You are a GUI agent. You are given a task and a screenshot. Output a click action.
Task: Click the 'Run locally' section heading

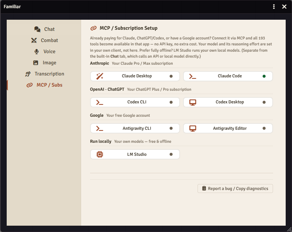tap(100, 142)
